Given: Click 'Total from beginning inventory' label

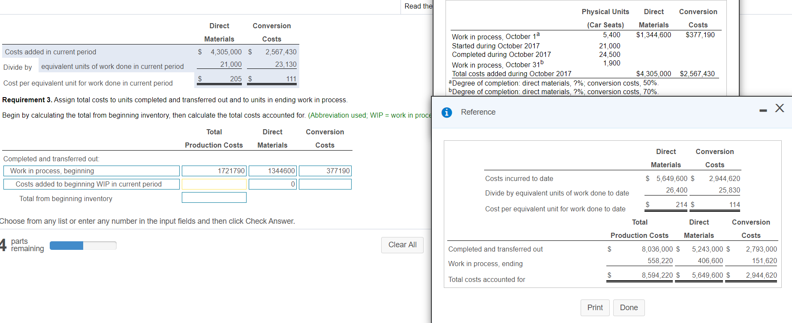Looking at the screenshot, I should pos(66,199).
